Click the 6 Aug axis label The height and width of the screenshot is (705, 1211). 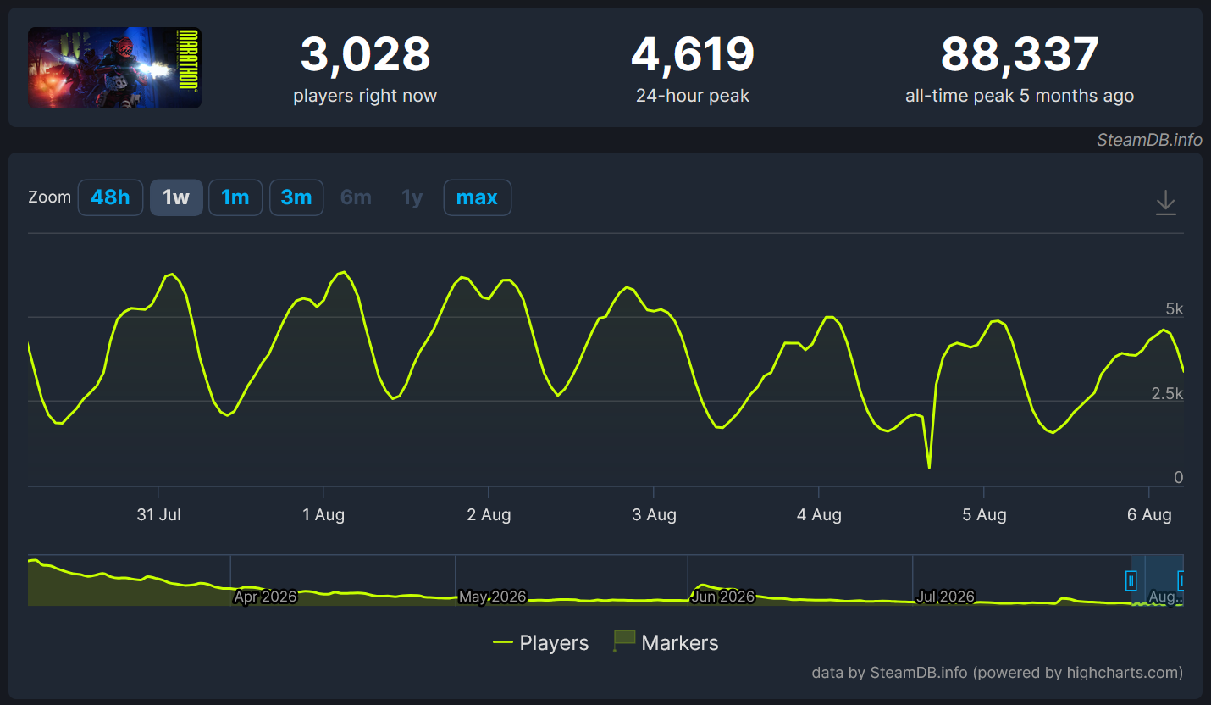pyautogui.click(x=1149, y=514)
